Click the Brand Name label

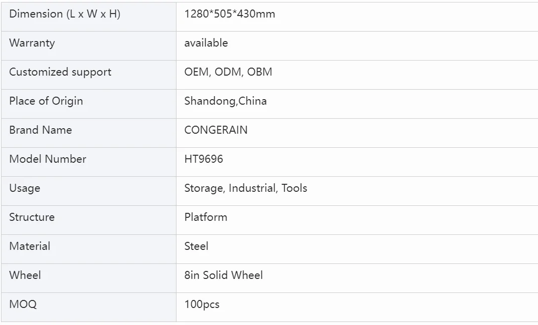pyautogui.click(x=41, y=130)
